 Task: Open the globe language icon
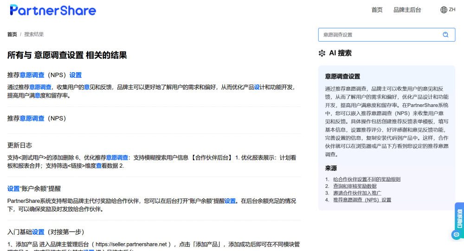pyautogui.click(x=444, y=10)
